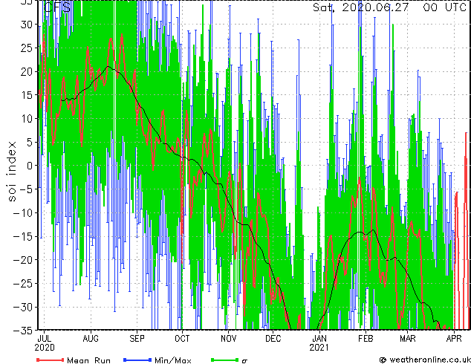Viewport: 471px width, 364px height.
Task: Click the 'AUG' month label
Action: click(91, 339)
